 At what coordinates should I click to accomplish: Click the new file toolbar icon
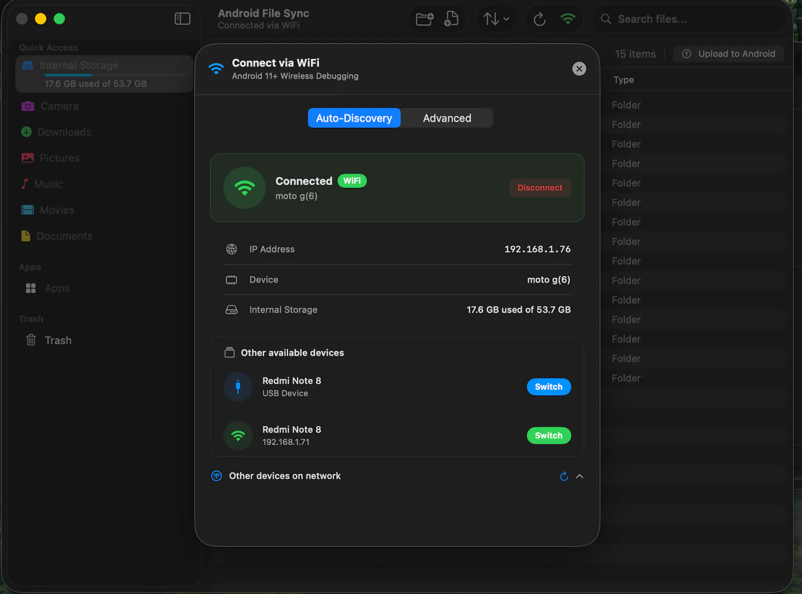(451, 19)
